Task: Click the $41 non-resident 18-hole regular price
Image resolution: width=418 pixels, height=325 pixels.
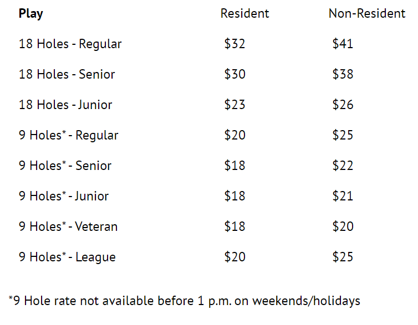Action: pyautogui.click(x=343, y=44)
